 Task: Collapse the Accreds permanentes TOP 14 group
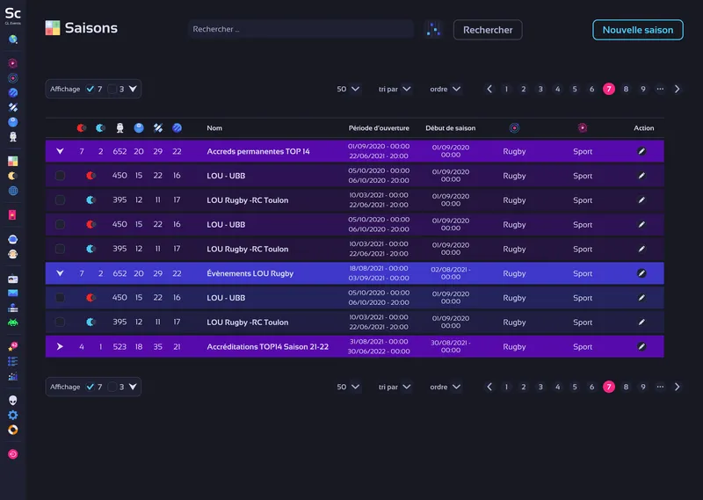pyautogui.click(x=60, y=151)
